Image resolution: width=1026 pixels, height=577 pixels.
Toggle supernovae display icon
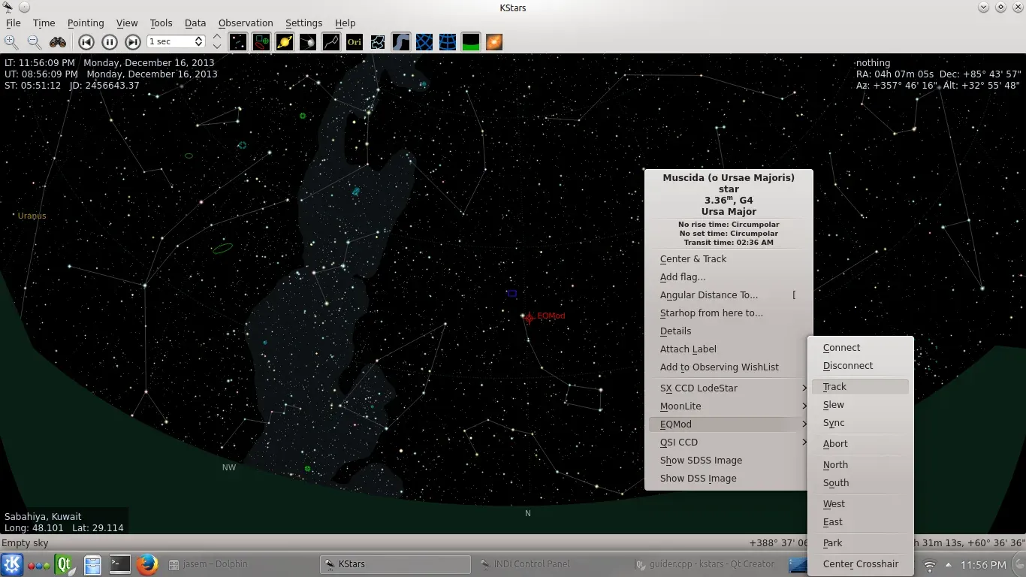(x=494, y=42)
